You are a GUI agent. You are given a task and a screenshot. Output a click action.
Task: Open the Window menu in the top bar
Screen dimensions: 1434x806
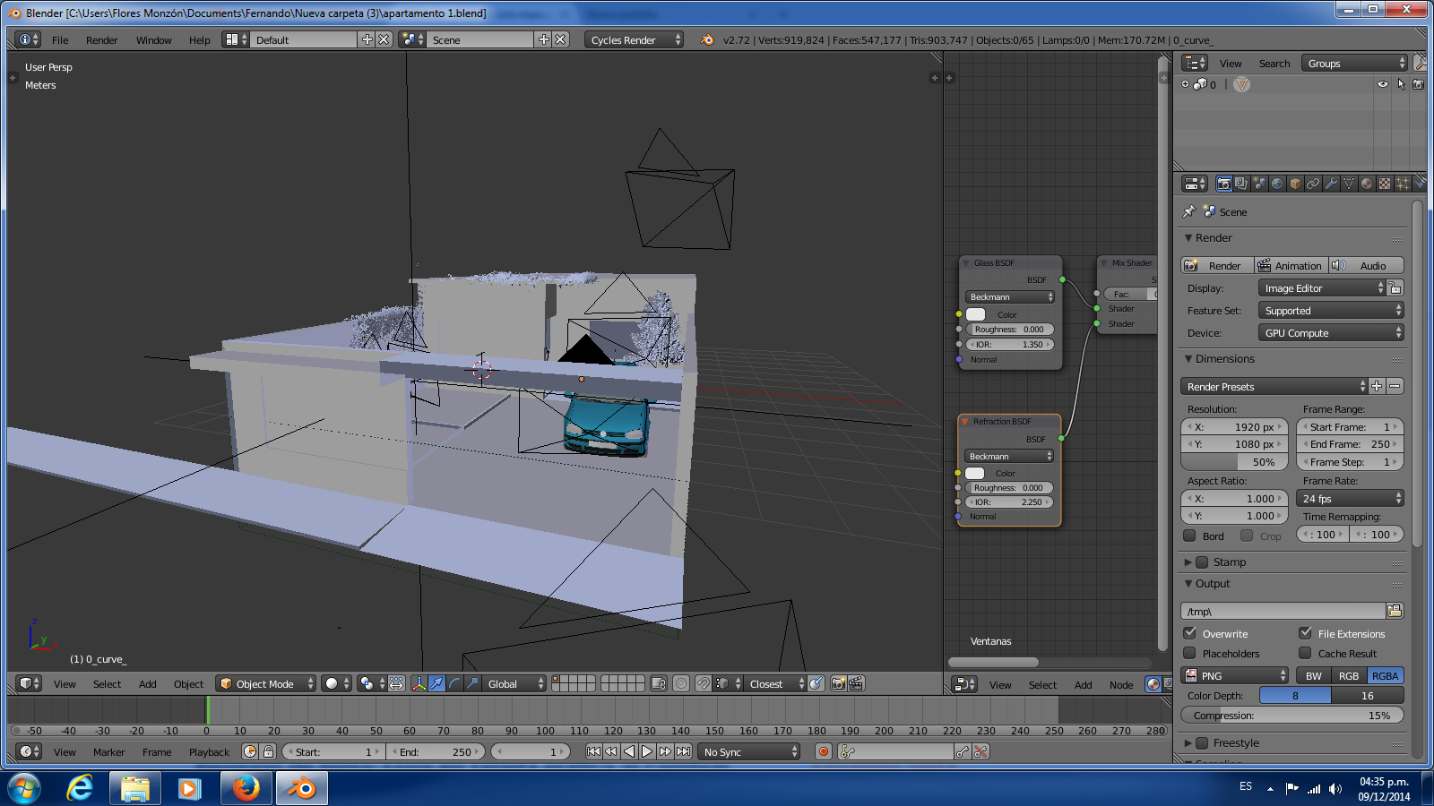coord(153,40)
